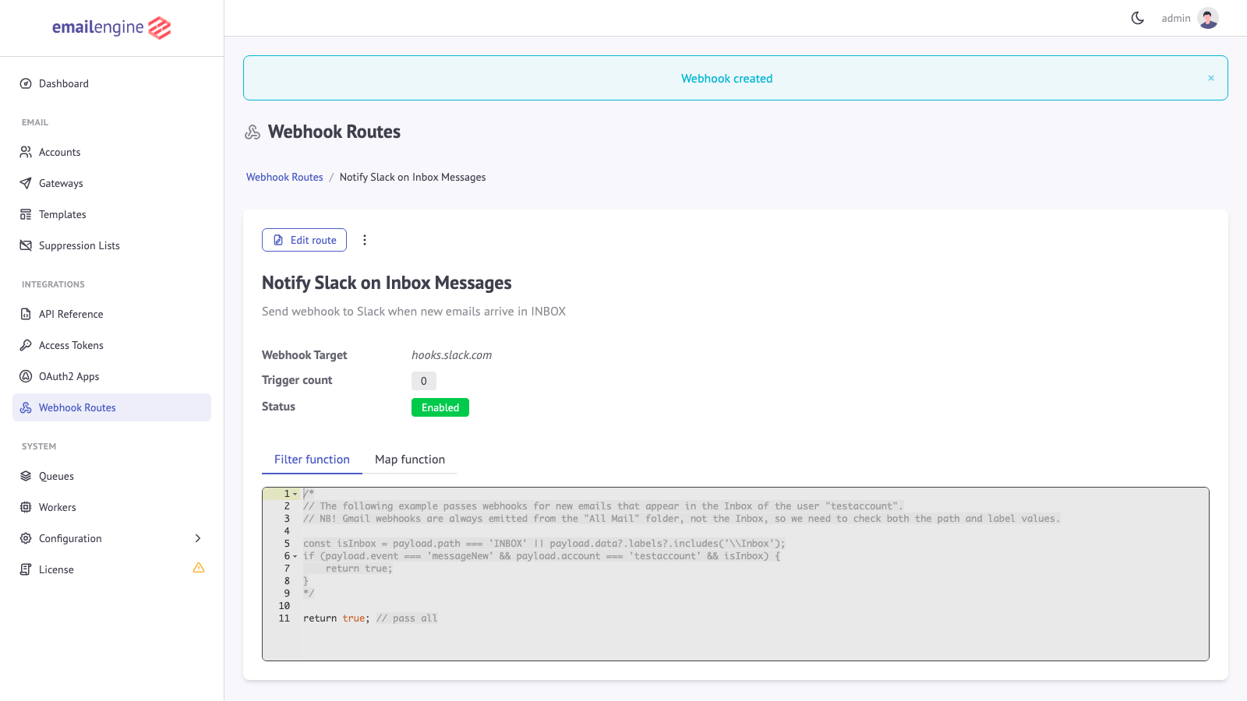Open the admin user menu
This screenshot has width=1247, height=701.
click(x=1189, y=18)
